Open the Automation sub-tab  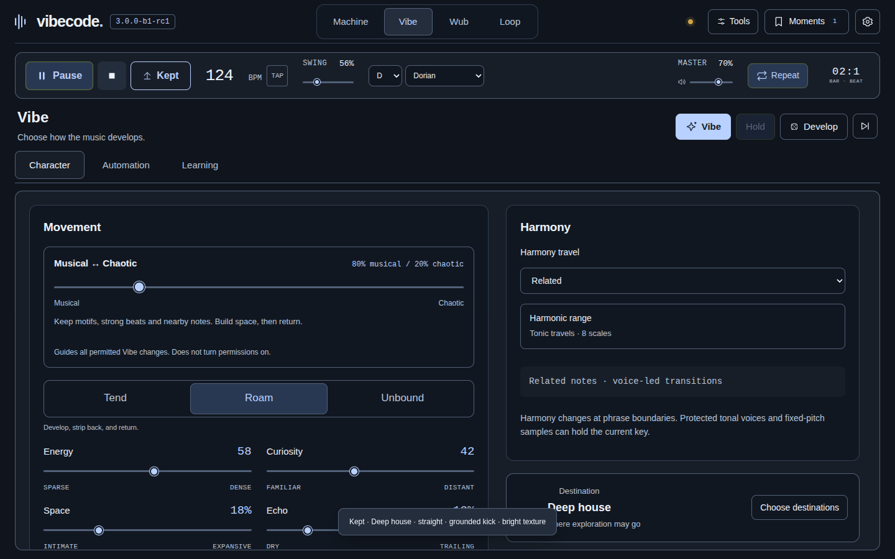coord(126,165)
